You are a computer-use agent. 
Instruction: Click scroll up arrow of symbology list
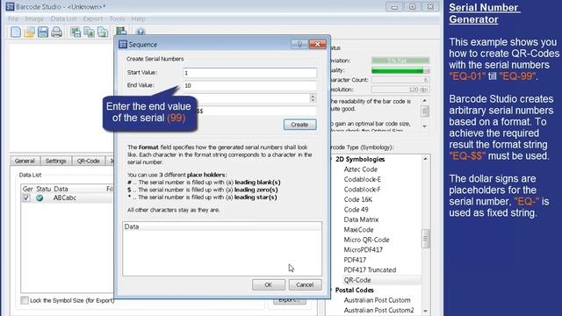pyautogui.click(x=425, y=159)
